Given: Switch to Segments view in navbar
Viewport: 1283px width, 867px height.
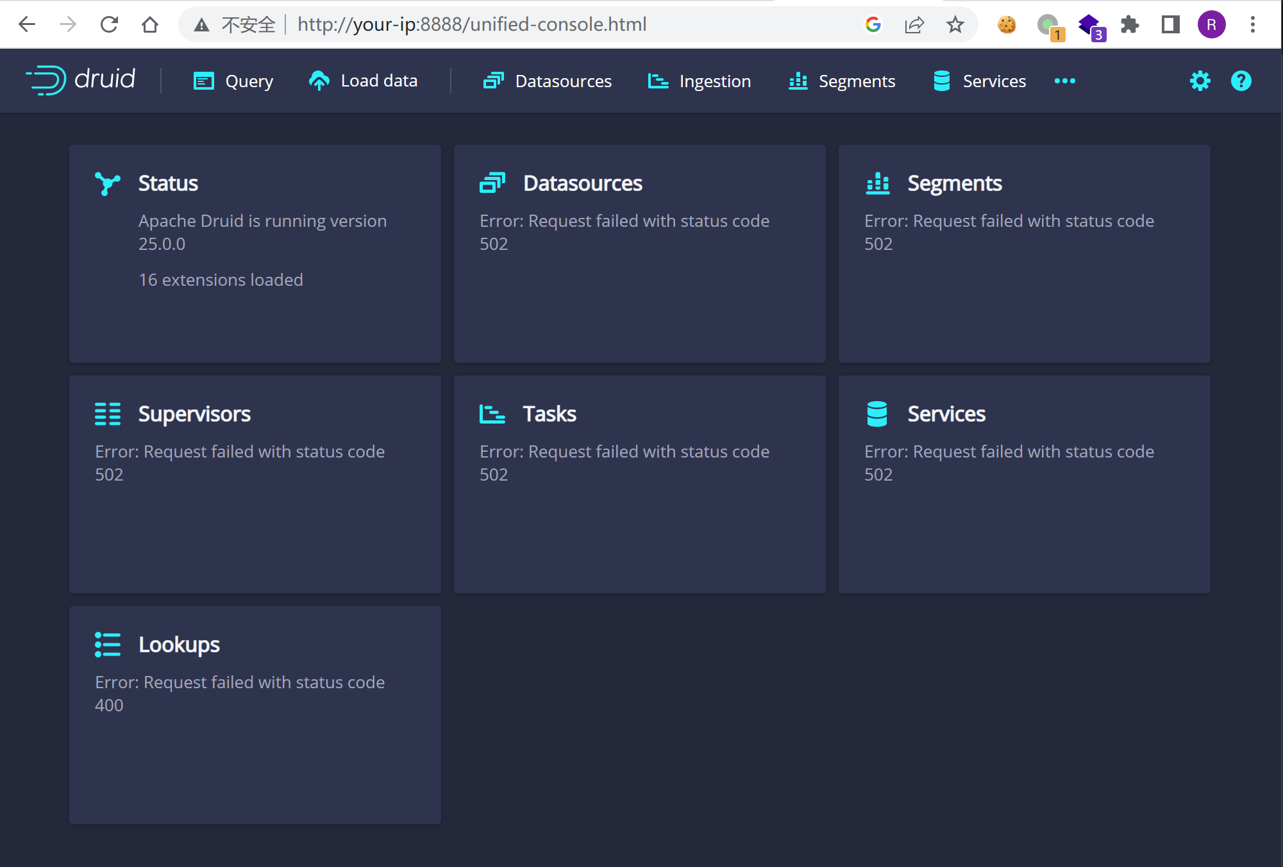Looking at the screenshot, I should 842,81.
